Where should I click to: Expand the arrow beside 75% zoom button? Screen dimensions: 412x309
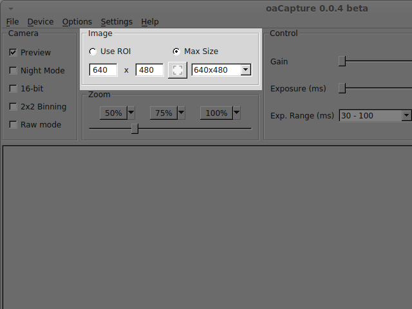tap(182, 113)
